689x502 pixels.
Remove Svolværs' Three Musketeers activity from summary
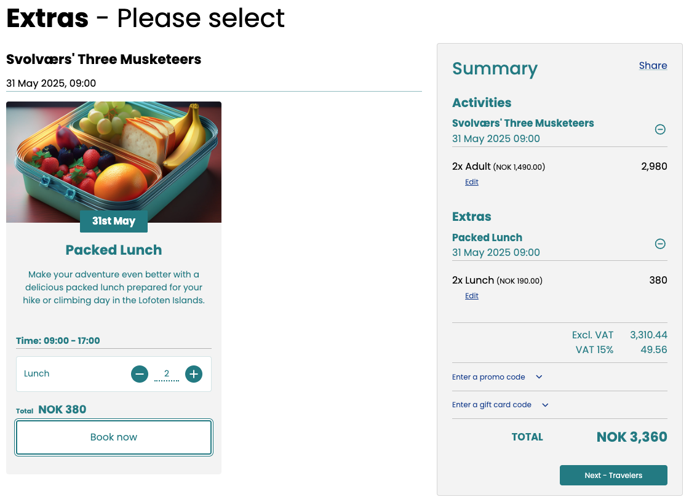(x=660, y=130)
